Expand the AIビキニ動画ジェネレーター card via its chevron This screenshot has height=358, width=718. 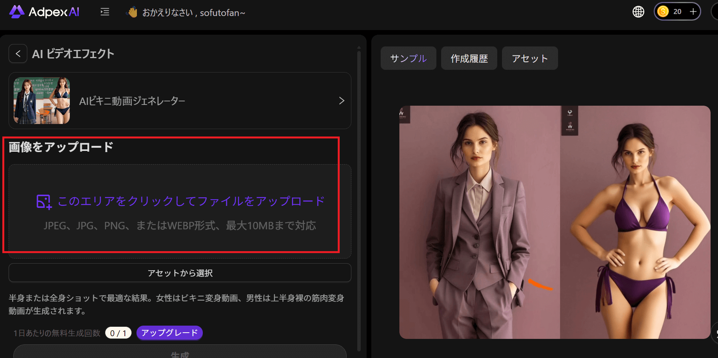342,101
